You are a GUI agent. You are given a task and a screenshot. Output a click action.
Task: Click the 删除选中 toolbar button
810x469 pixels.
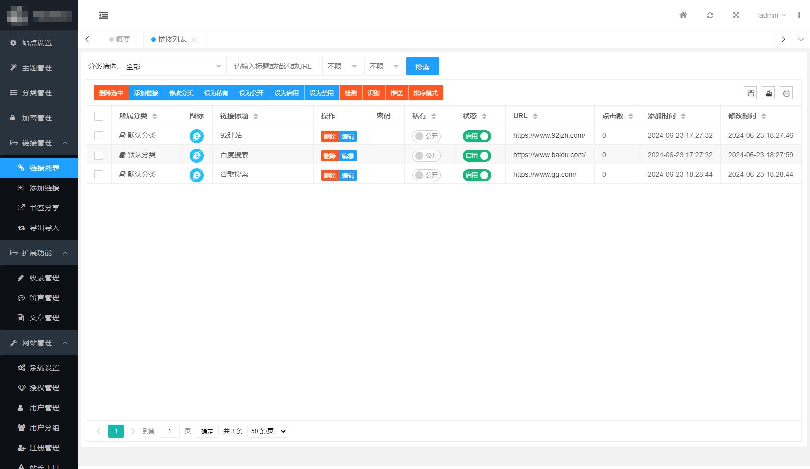(x=111, y=93)
